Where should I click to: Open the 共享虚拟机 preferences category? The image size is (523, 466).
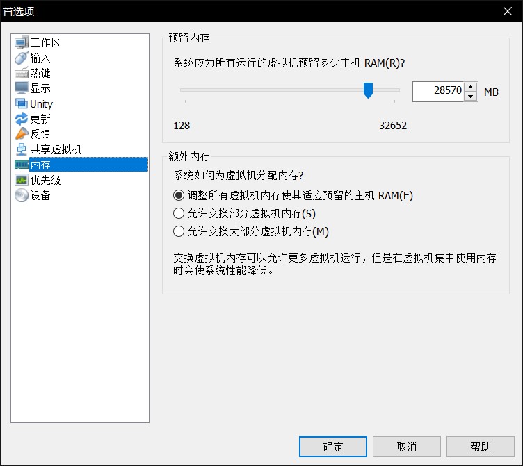tap(56, 149)
